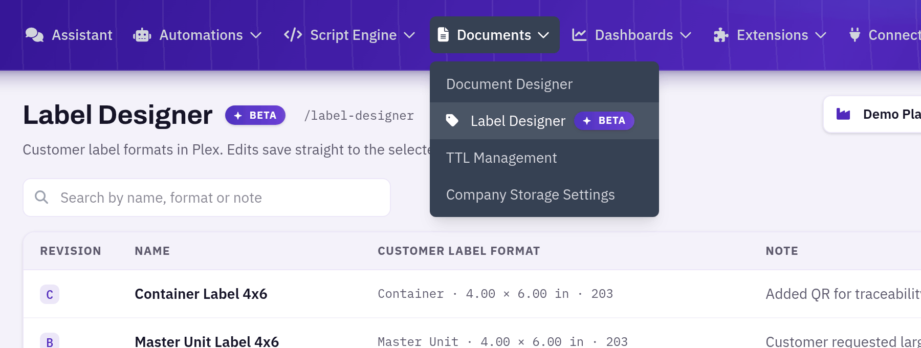This screenshot has height=348, width=921.
Task: Click the Connections plug icon
Action: coord(854,35)
